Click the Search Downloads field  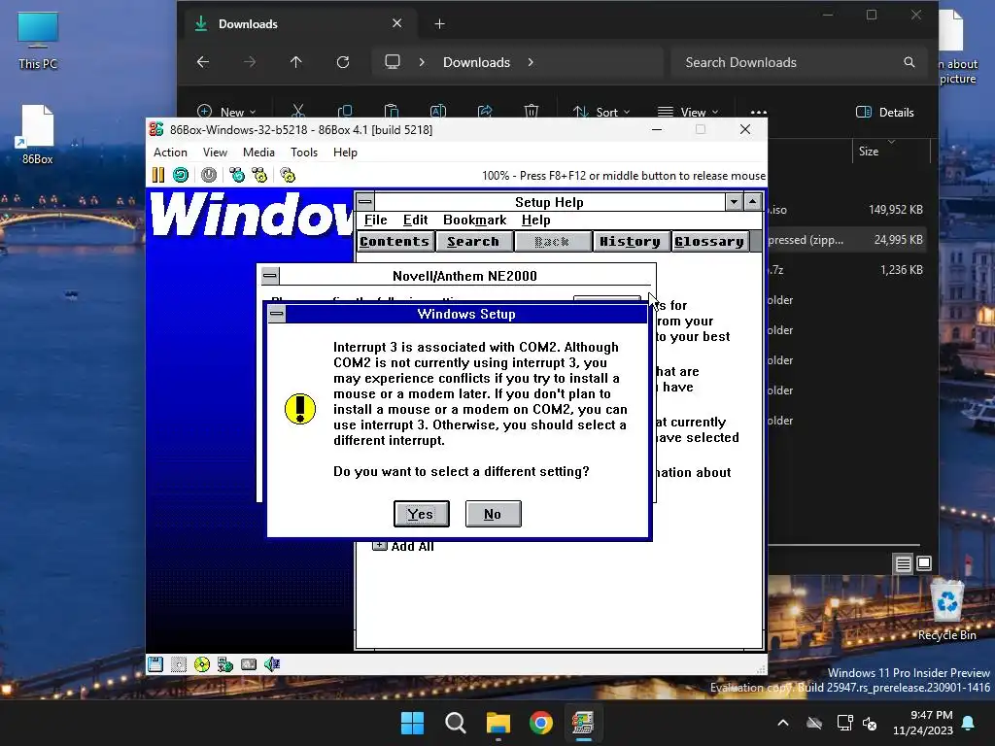click(x=799, y=62)
